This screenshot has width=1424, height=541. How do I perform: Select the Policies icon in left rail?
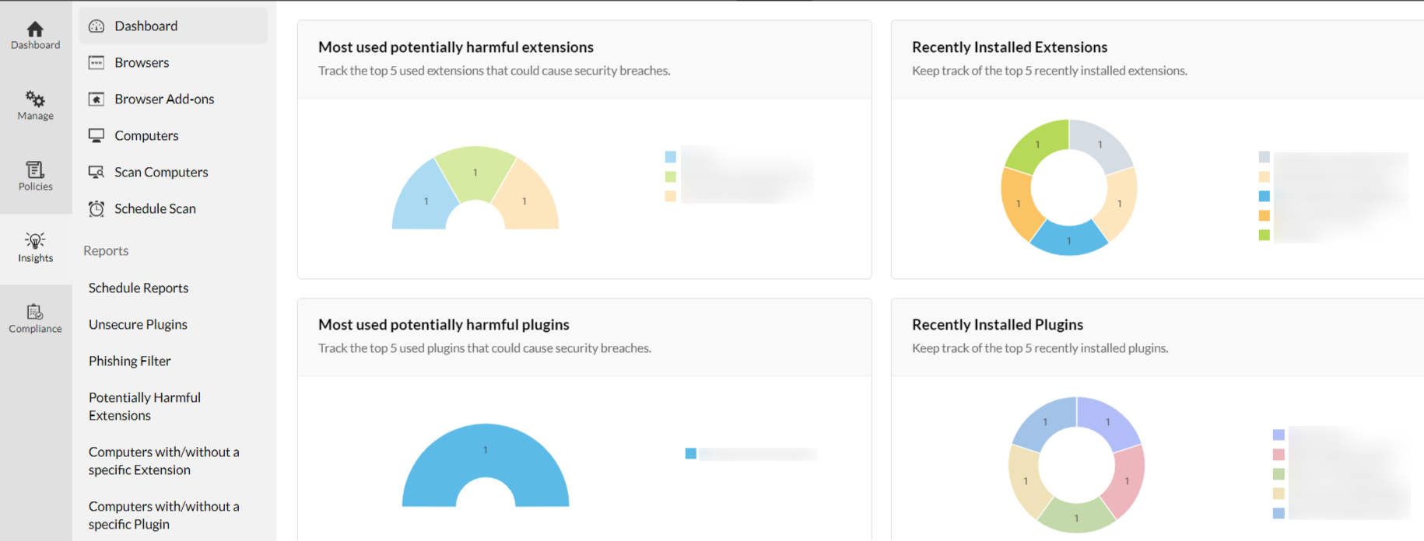[35, 170]
